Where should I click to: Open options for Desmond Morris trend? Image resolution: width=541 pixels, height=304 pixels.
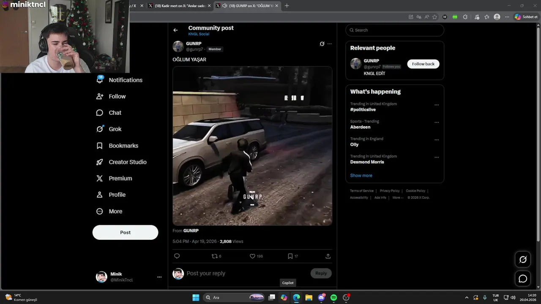[437, 157]
